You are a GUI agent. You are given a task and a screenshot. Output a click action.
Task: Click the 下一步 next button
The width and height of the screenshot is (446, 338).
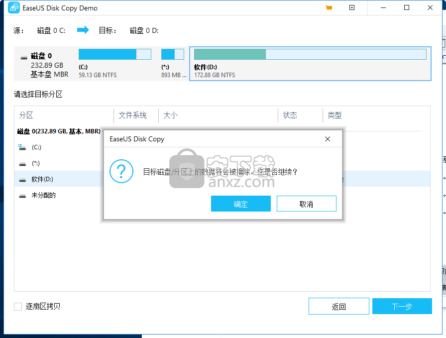[x=402, y=306]
